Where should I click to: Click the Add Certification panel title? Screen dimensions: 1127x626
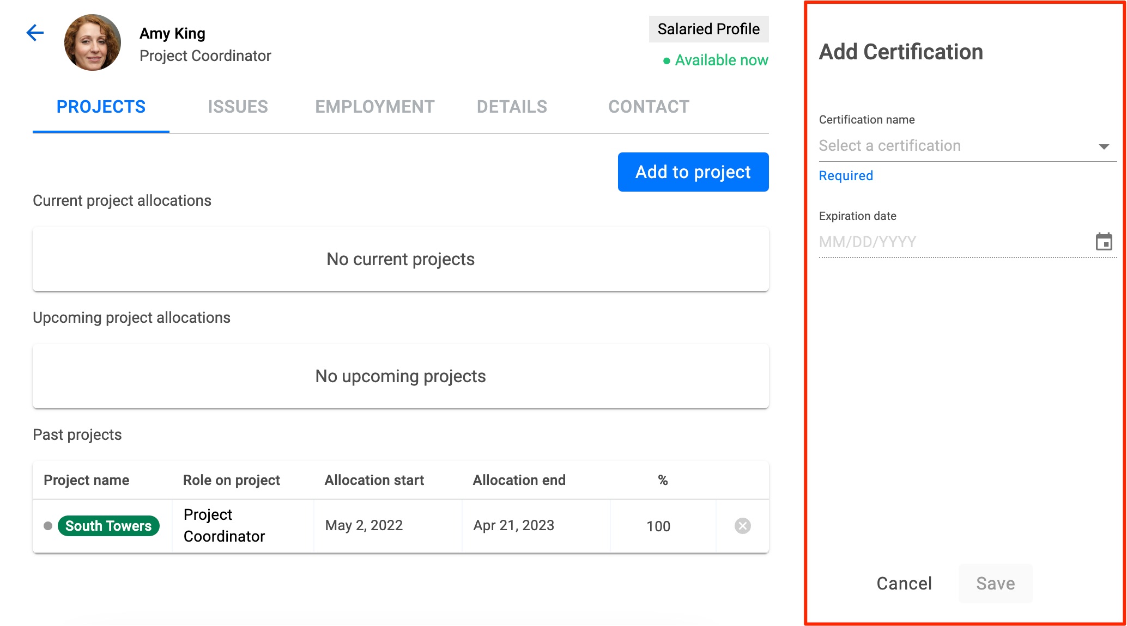(x=901, y=52)
